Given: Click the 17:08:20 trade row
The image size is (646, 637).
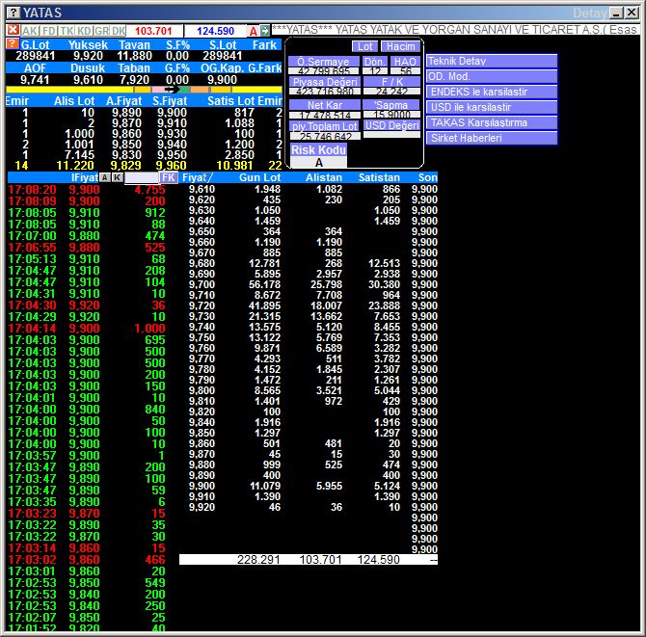Looking at the screenshot, I should pos(87,190).
